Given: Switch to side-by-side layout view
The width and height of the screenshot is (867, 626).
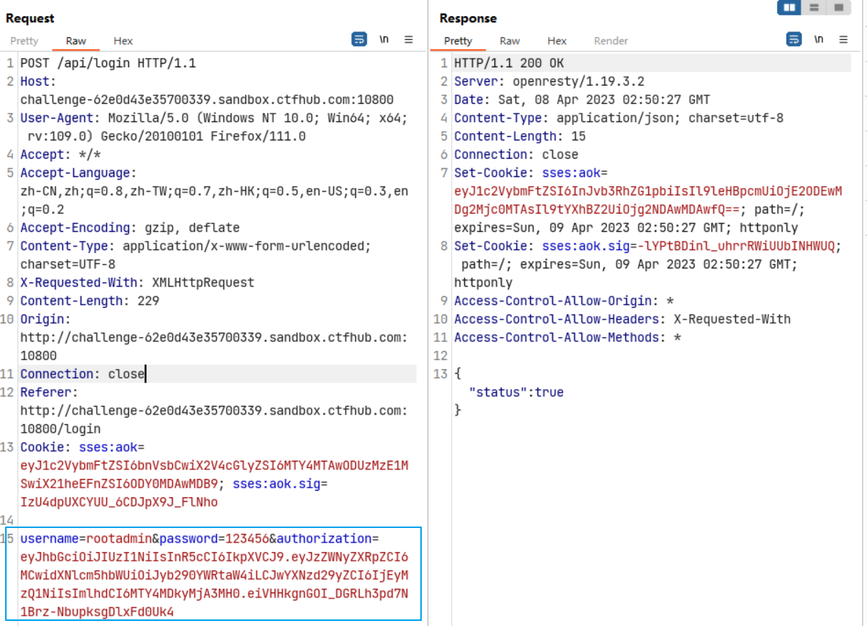Looking at the screenshot, I should (789, 7).
